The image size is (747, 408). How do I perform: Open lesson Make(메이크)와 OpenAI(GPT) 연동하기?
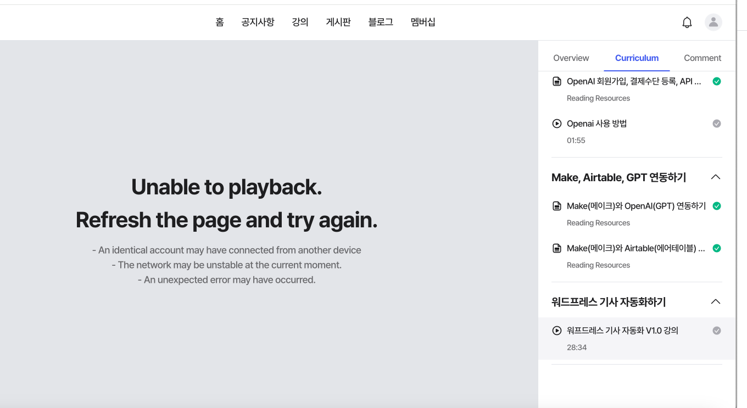point(637,206)
